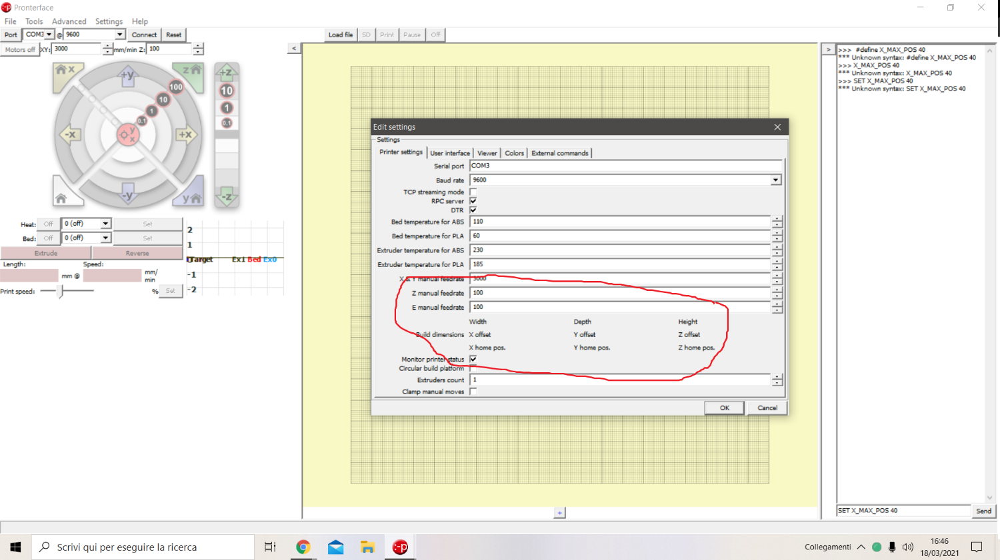Click the Z manual feedrate field

tap(620, 293)
